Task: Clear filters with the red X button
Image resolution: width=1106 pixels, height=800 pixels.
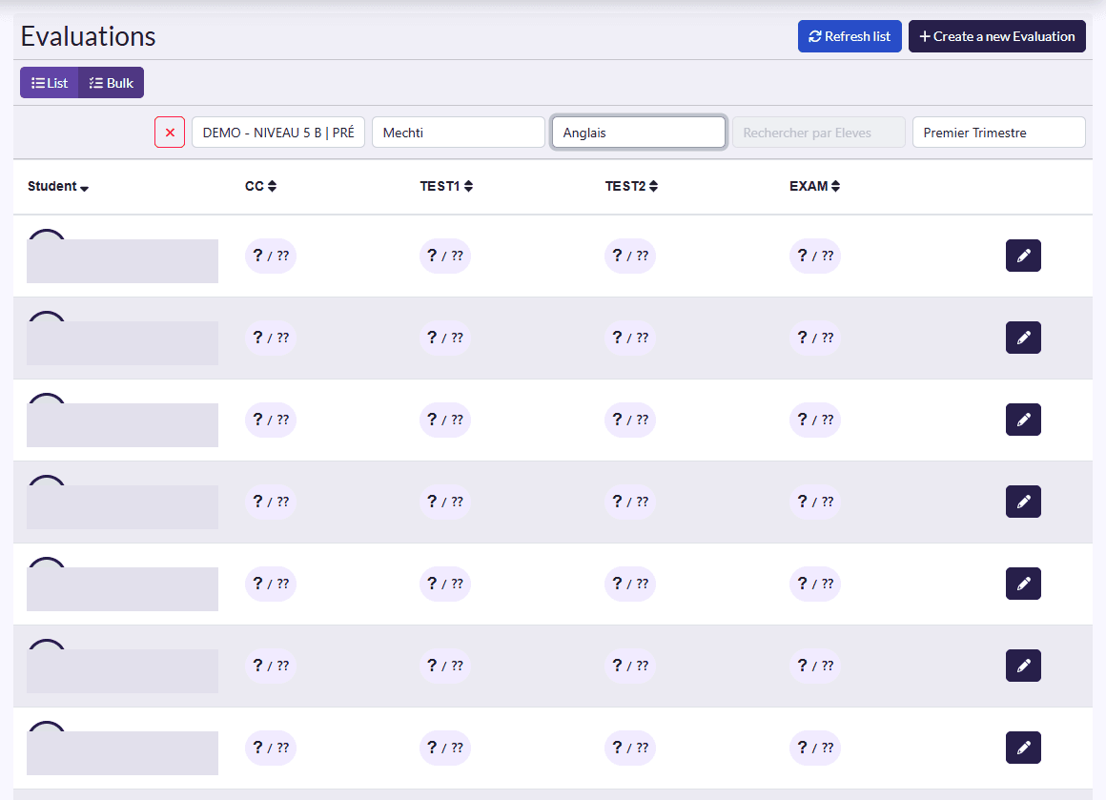Action: point(170,132)
